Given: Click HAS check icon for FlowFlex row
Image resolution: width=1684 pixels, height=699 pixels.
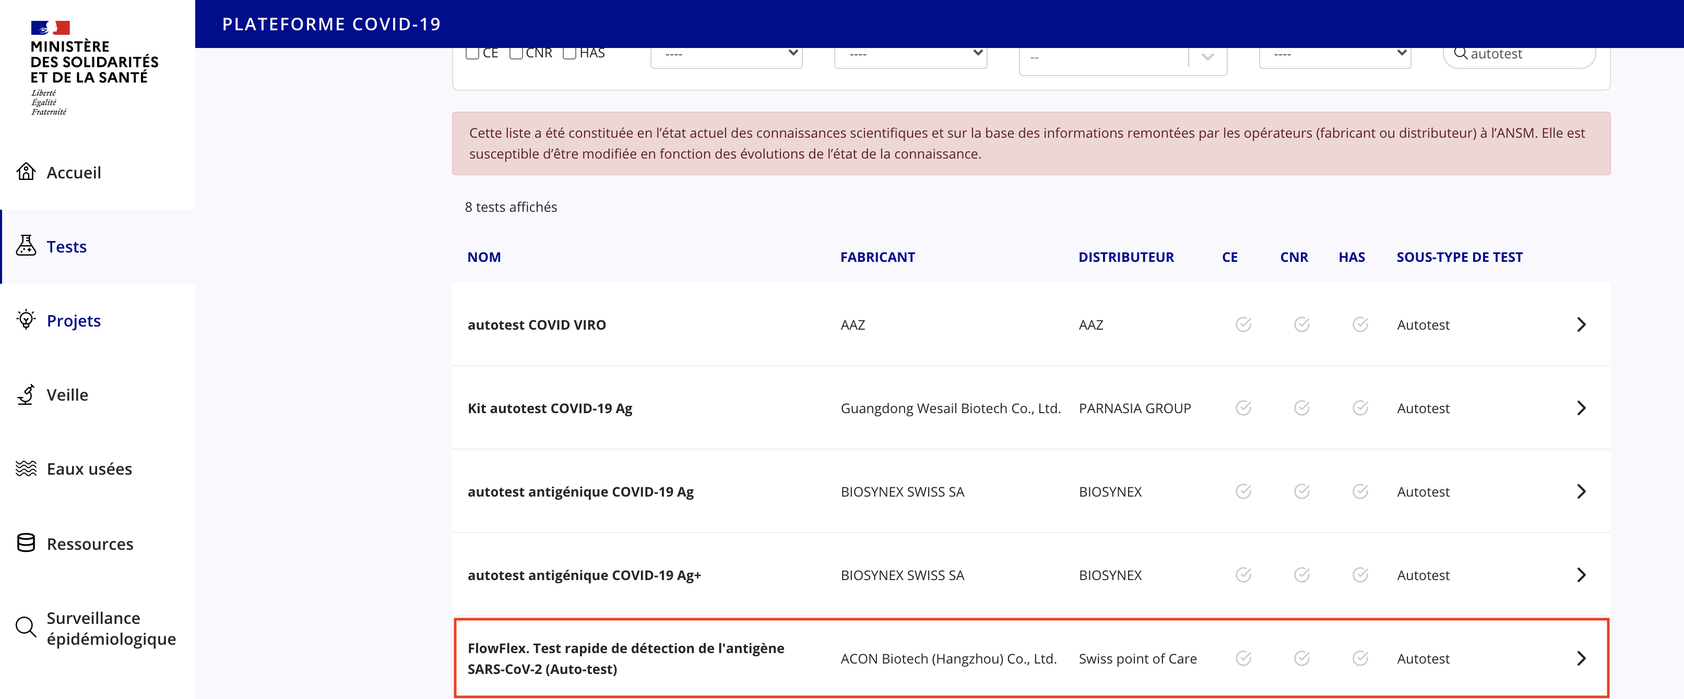Looking at the screenshot, I should (x=1360, y=658).
